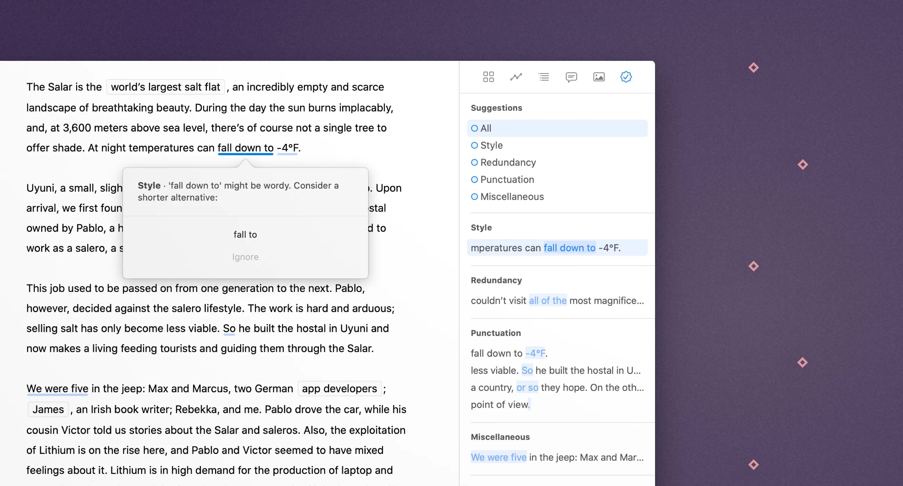Open the trending/analytics icon panel

pyautogui.click(x=515, y=76)
